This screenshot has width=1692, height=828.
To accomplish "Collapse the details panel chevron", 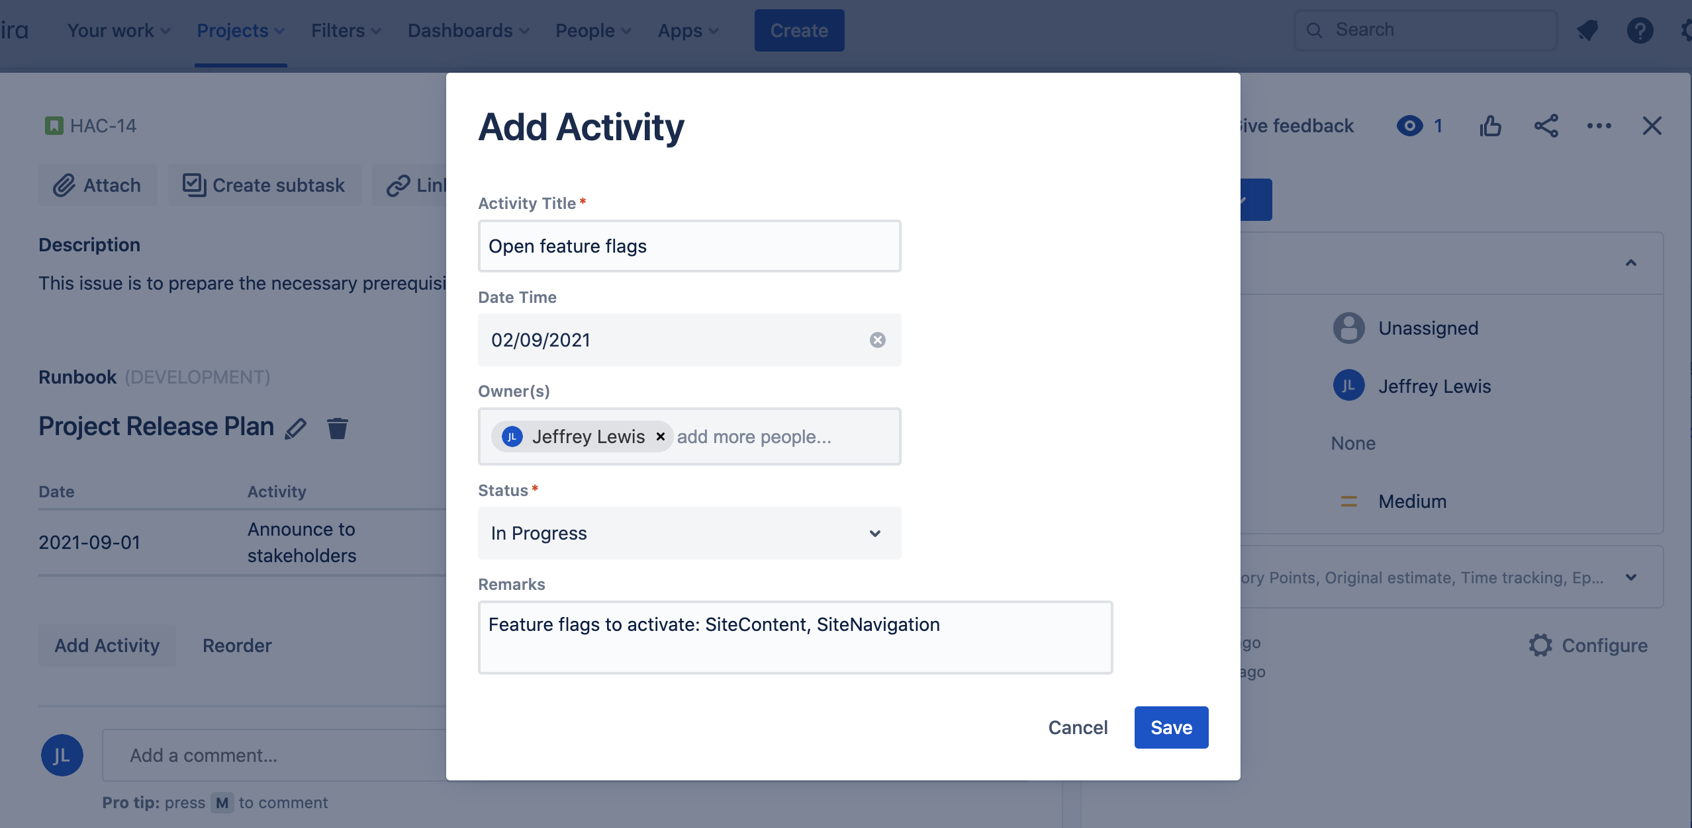I will click(x=1630, y=263).
